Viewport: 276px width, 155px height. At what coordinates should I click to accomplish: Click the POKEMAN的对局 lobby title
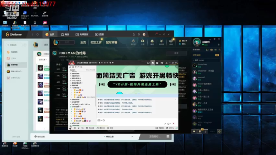72,53
